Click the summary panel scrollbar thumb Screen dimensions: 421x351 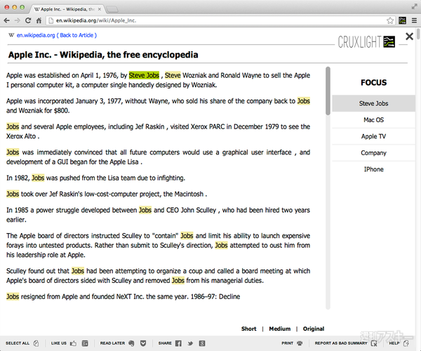[x=328, y=91]
